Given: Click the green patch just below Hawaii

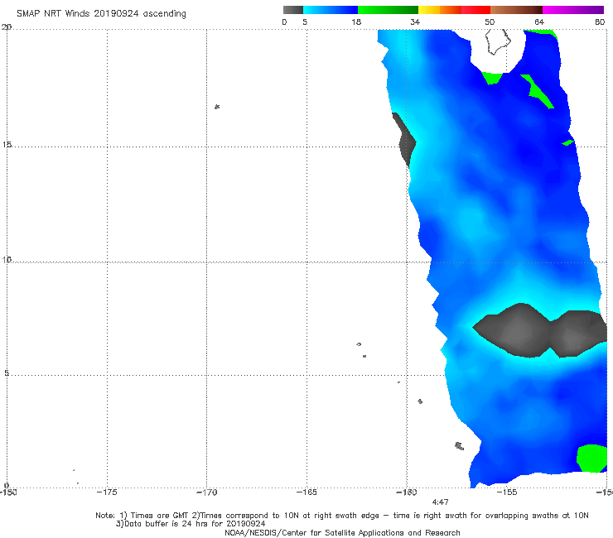Looking at the screenshot, I should [x=492, y=78].
